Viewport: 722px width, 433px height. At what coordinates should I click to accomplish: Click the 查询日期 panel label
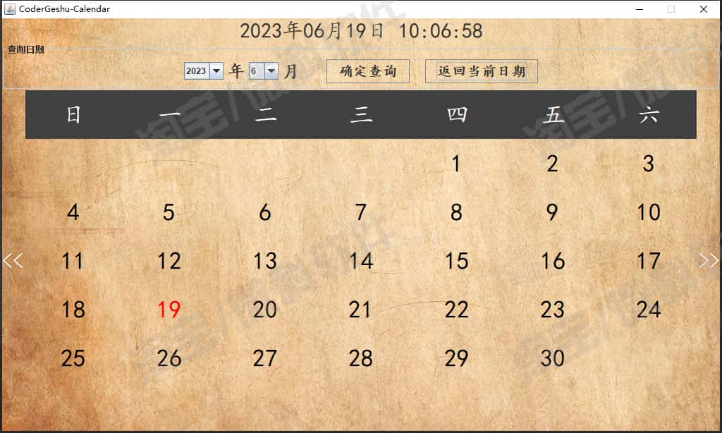(x=26, y=49)
